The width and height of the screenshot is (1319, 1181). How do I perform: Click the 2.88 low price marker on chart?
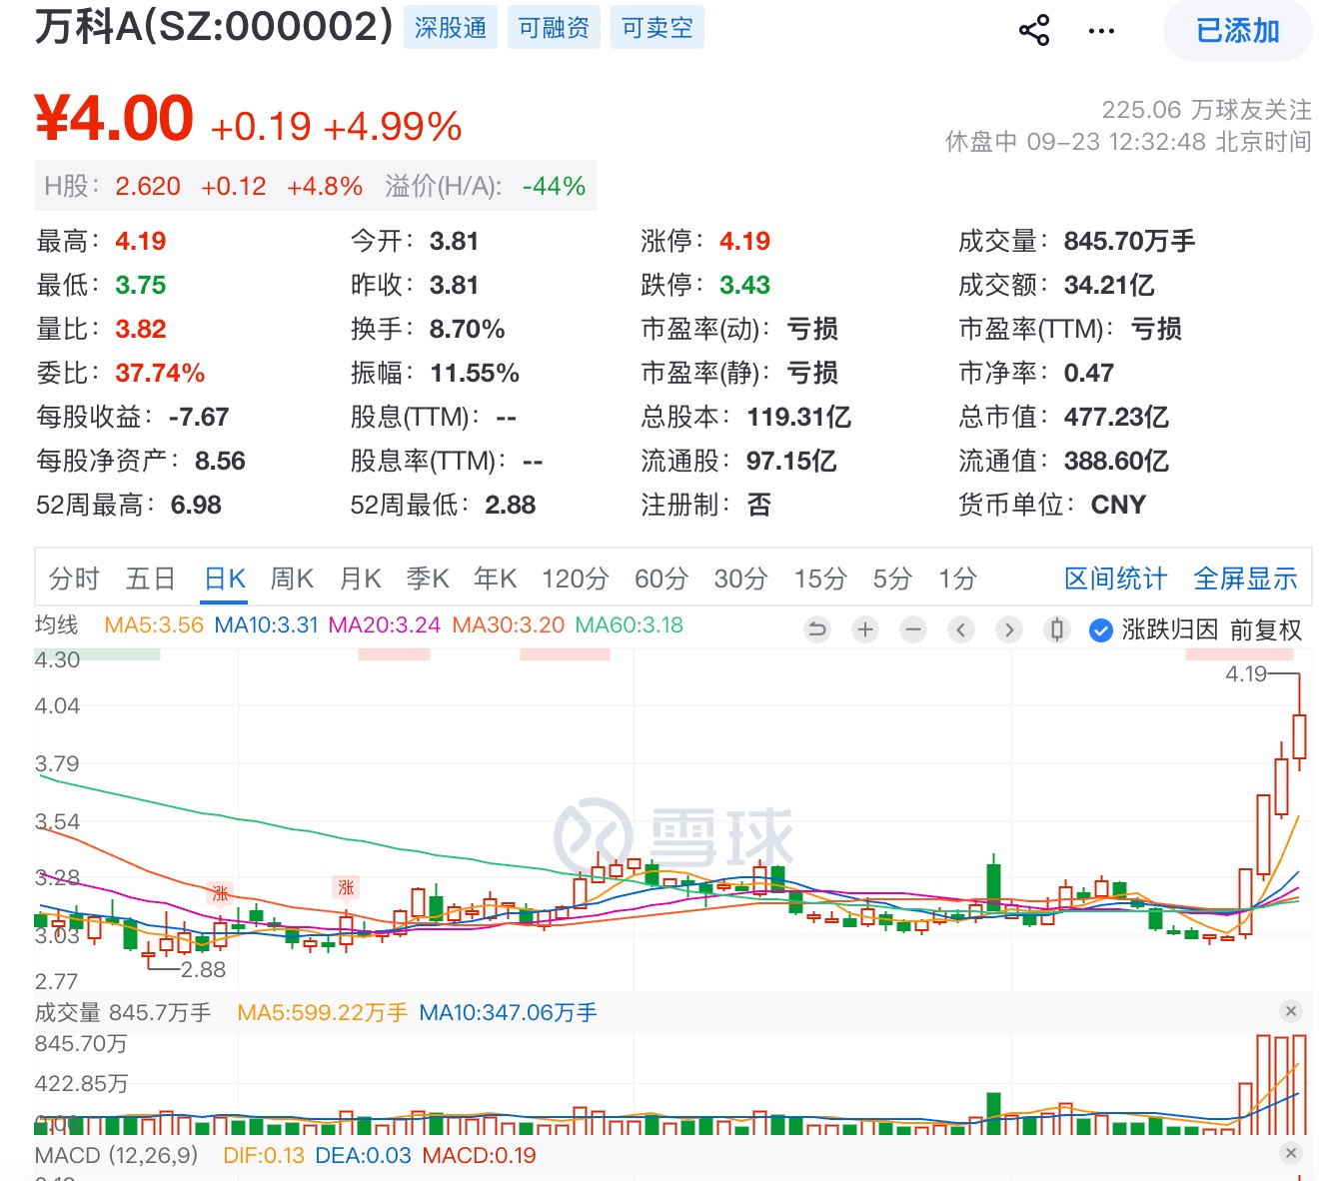203,969
